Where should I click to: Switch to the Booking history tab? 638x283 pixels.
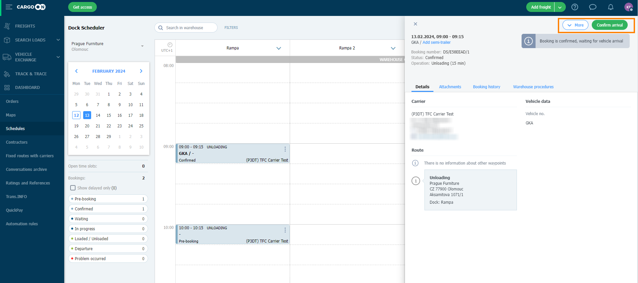pyautogui.click(x=486, y=87)
